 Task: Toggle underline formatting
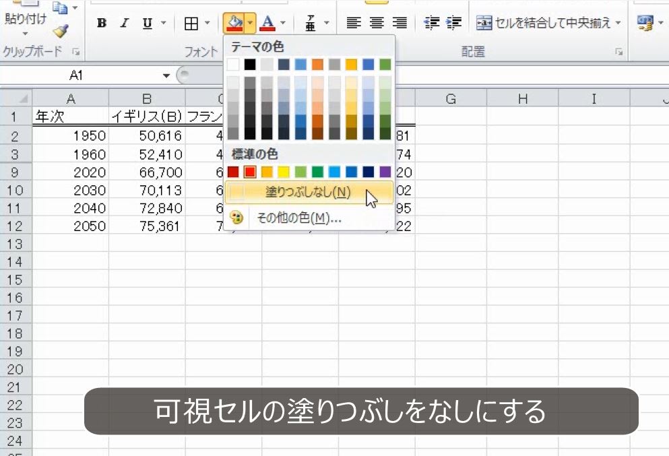(146, 22)
